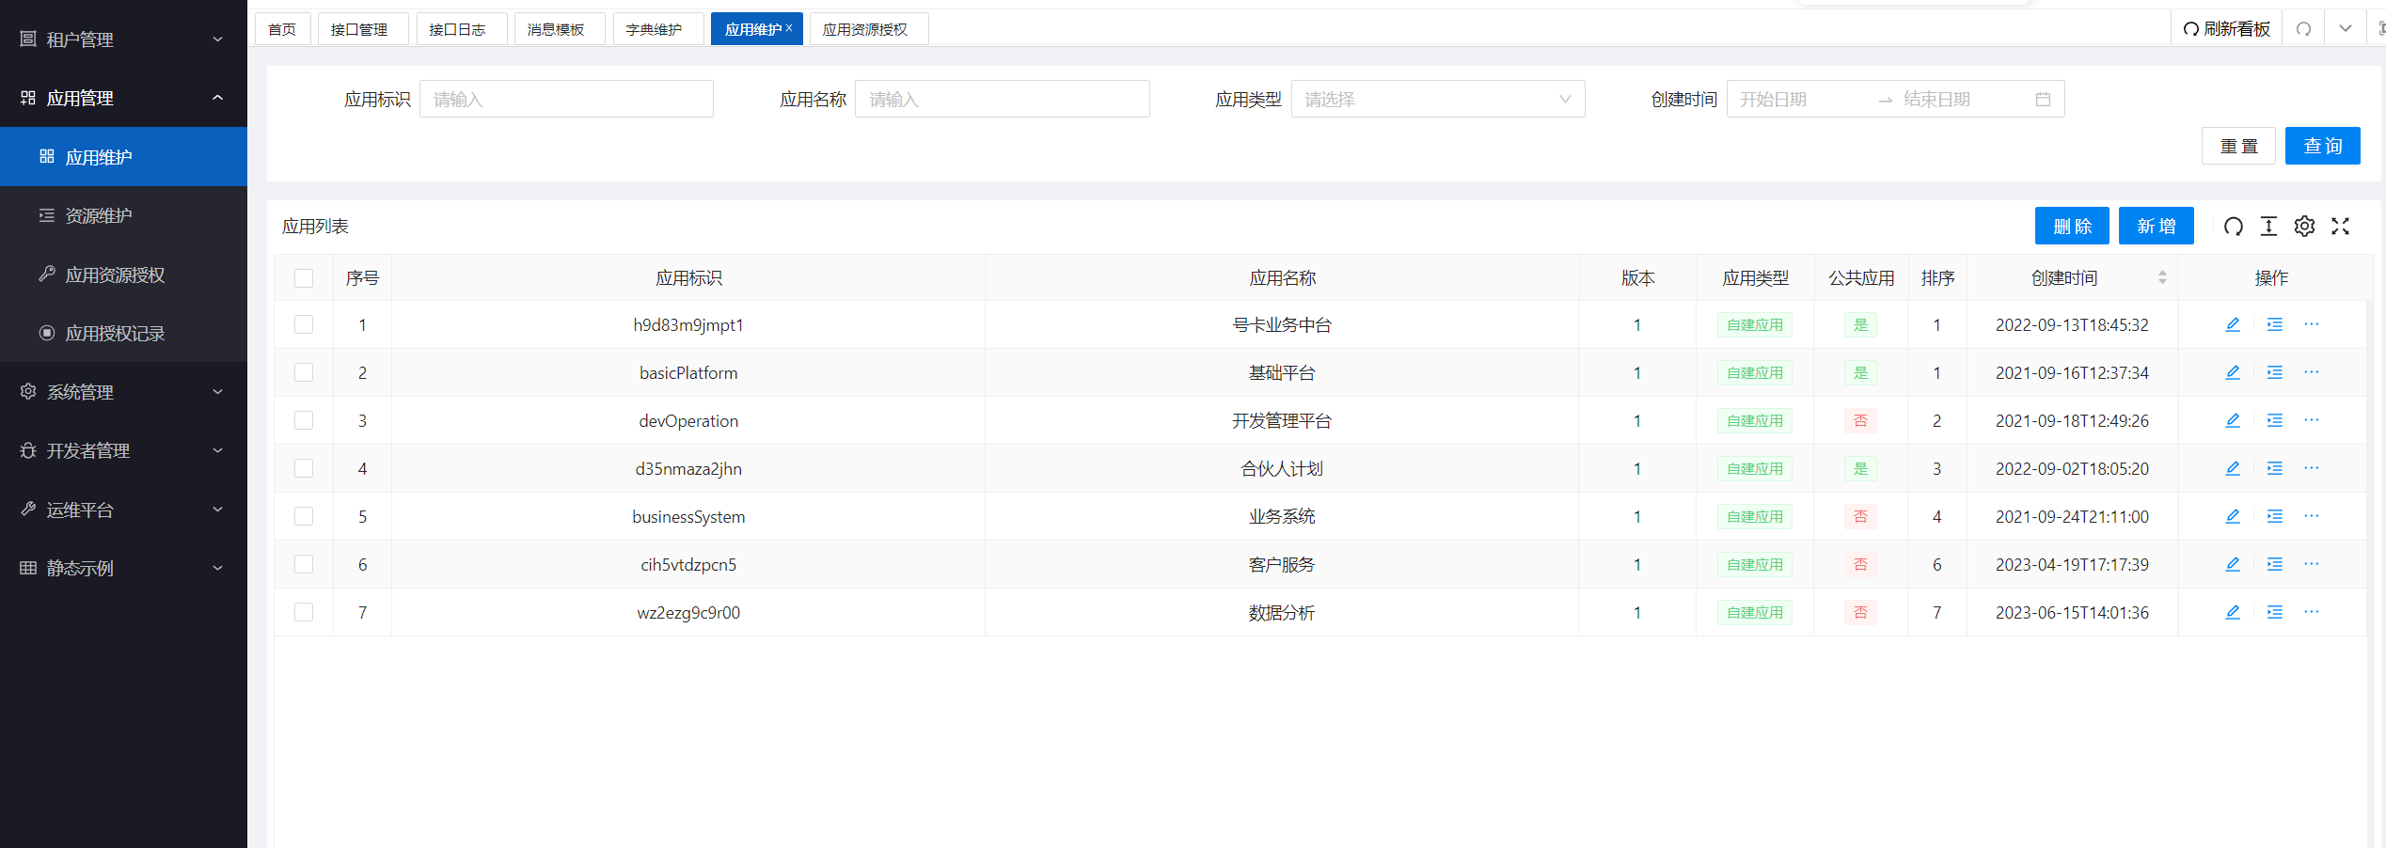Check the row 3 devOperation checkbox
Viewport: 2386px width, 848px height.
pyautogui.click(x=304, y=420)
